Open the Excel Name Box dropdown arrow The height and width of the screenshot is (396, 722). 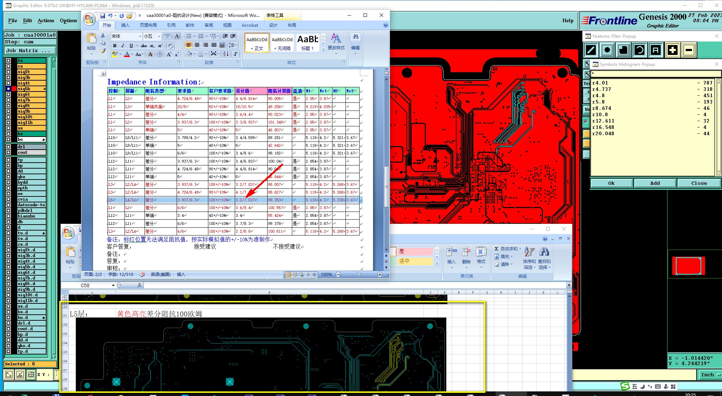coord(113,285)
